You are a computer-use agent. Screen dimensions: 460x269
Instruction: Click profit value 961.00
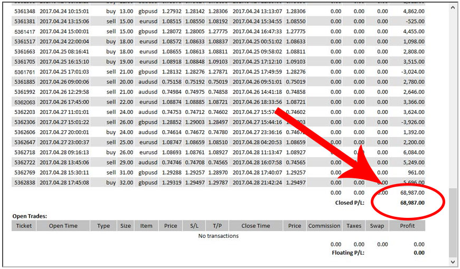click(x=416, y=172)
